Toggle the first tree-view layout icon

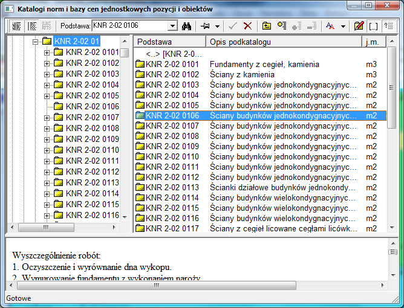tap(16, 26)
